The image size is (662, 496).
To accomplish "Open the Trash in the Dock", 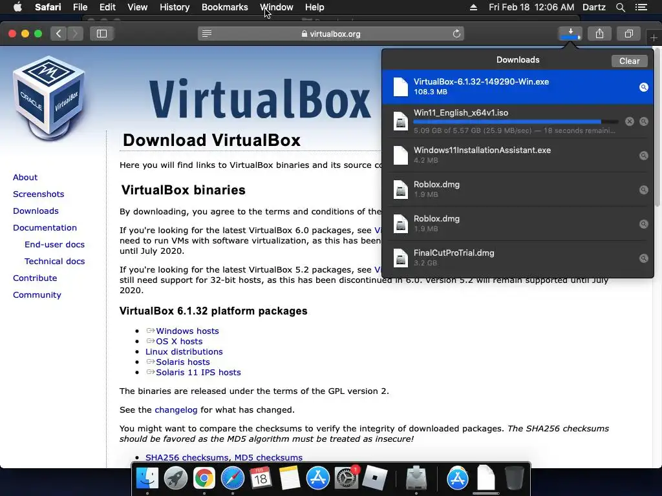I will click(x=514, y=479).
